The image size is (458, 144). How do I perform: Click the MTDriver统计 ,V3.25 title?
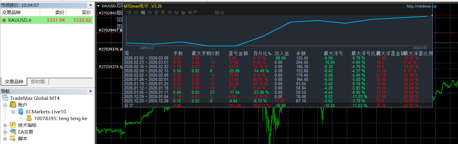pyautogui.click(x=143, y=6)
